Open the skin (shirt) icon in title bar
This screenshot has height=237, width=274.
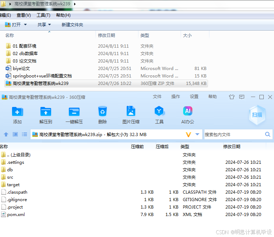point(232,97)
